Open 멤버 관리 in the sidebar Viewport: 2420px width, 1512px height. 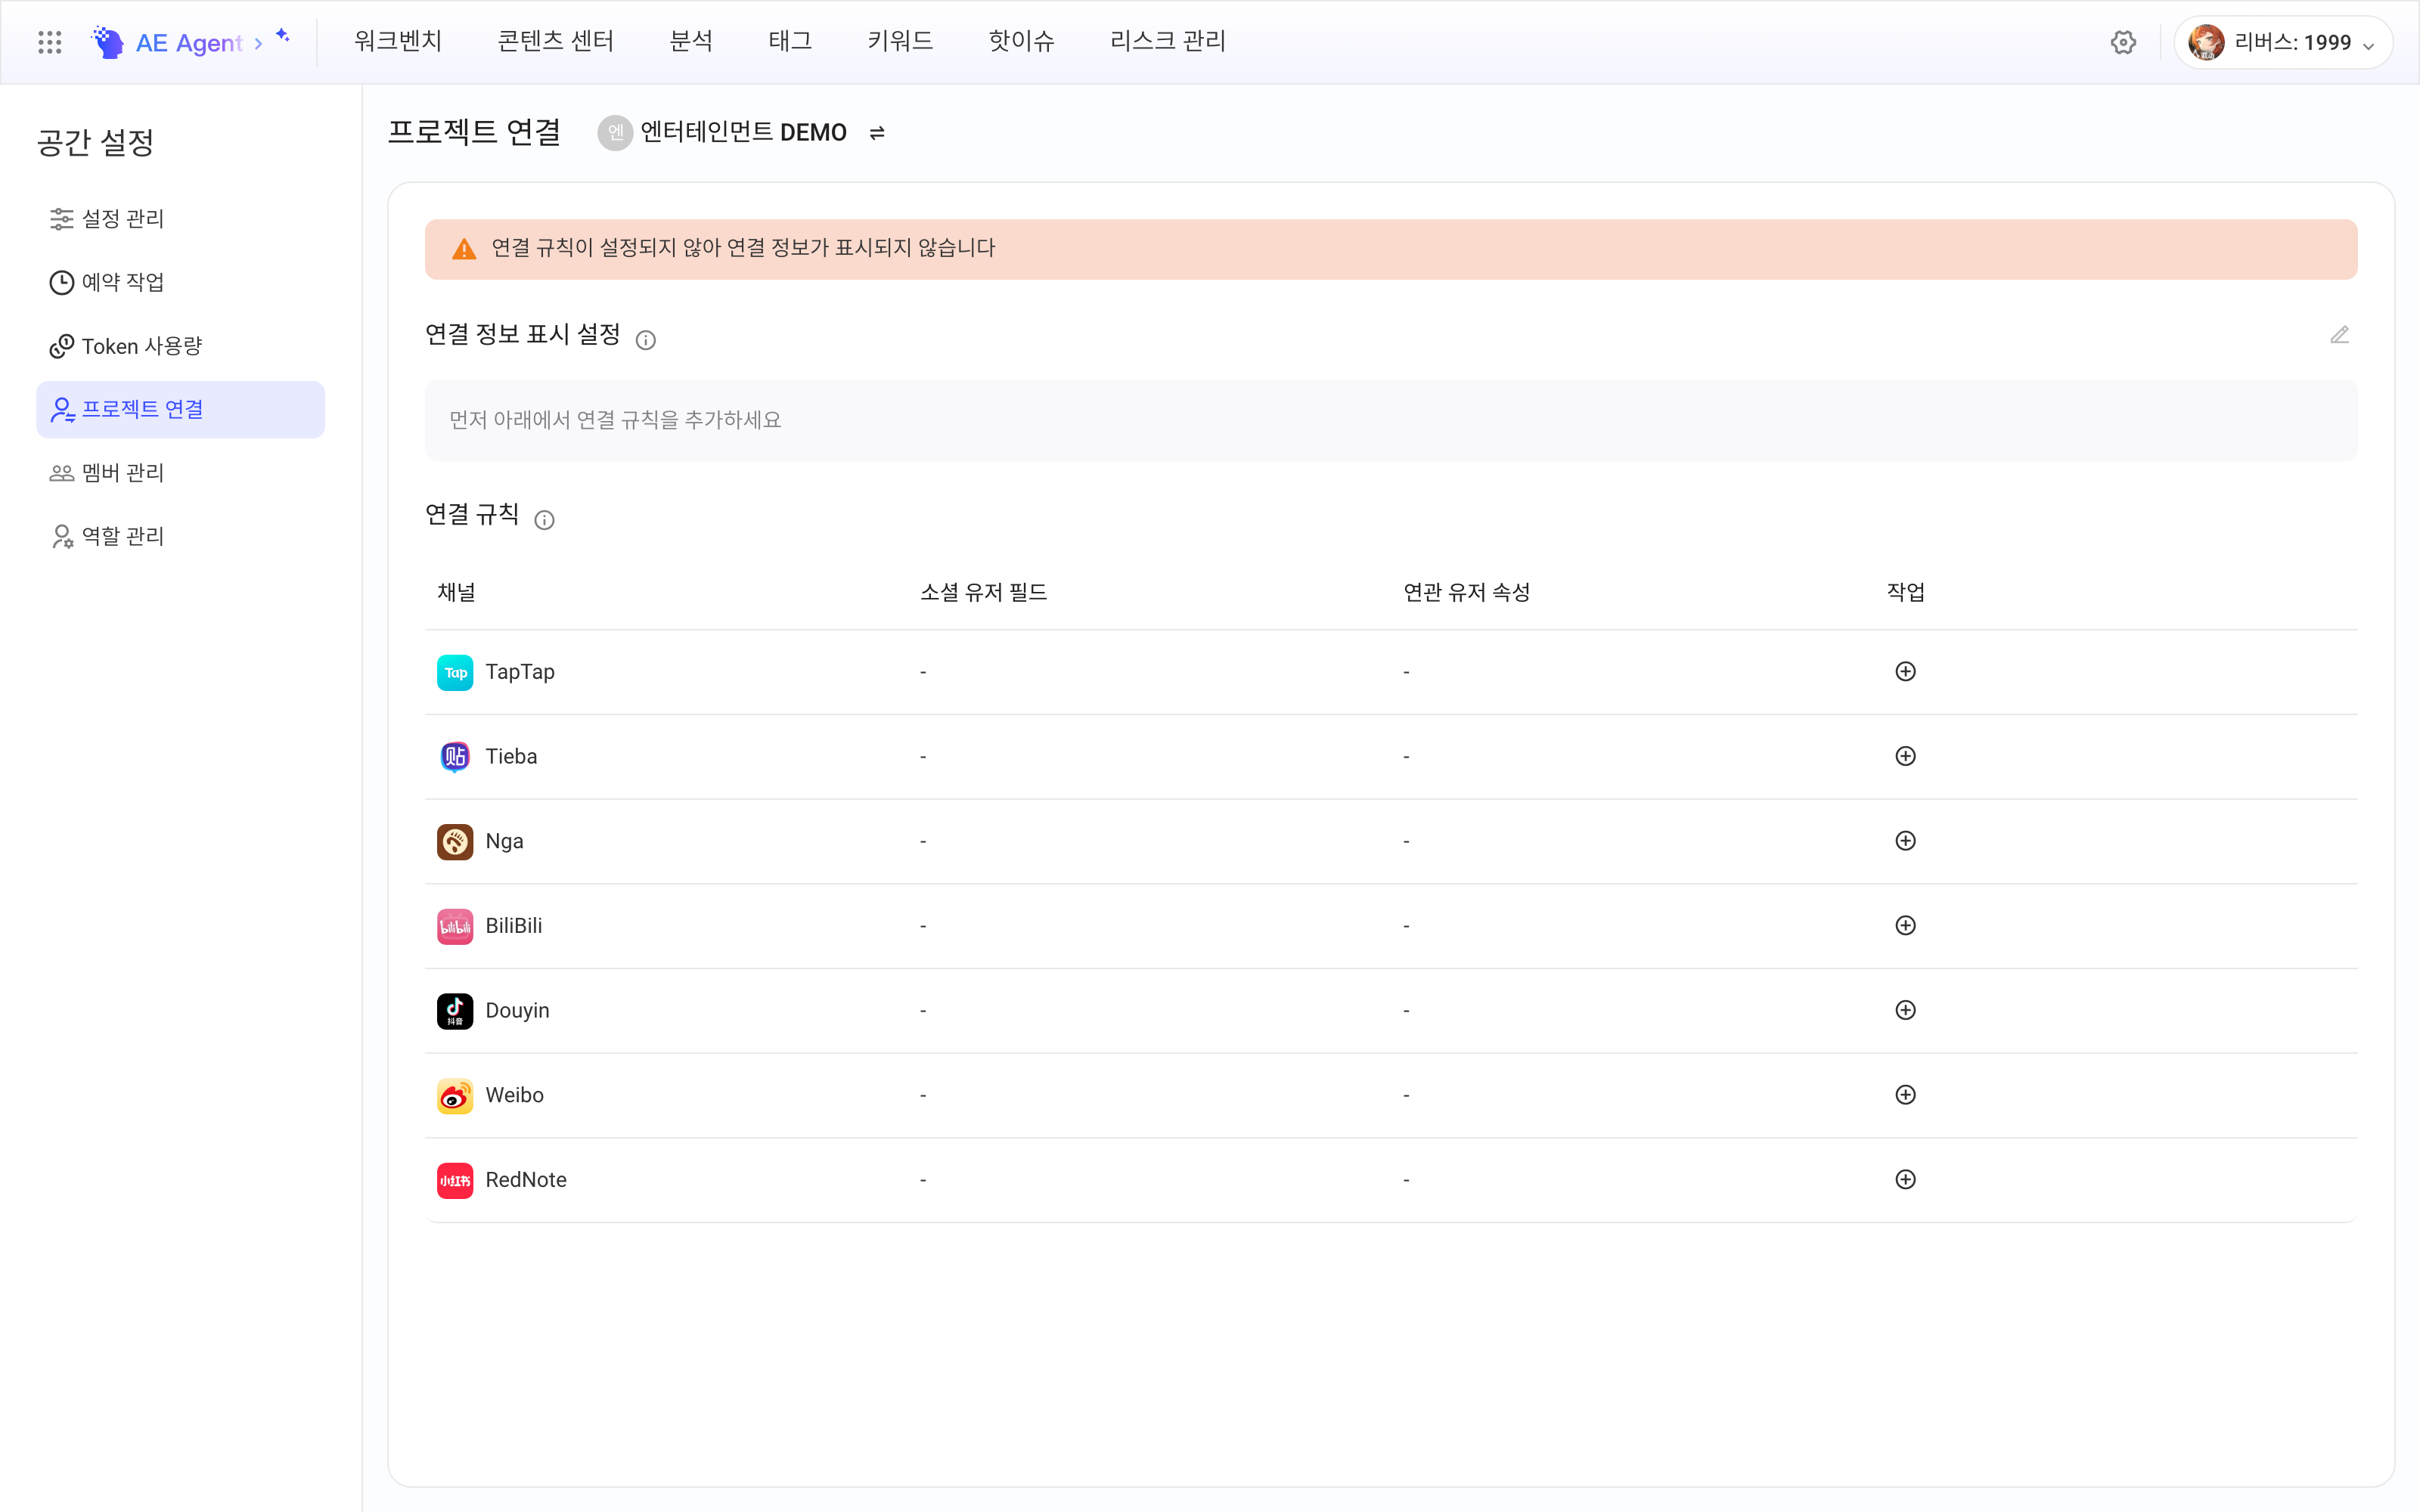pyautogui.click(x=180, y=473)
